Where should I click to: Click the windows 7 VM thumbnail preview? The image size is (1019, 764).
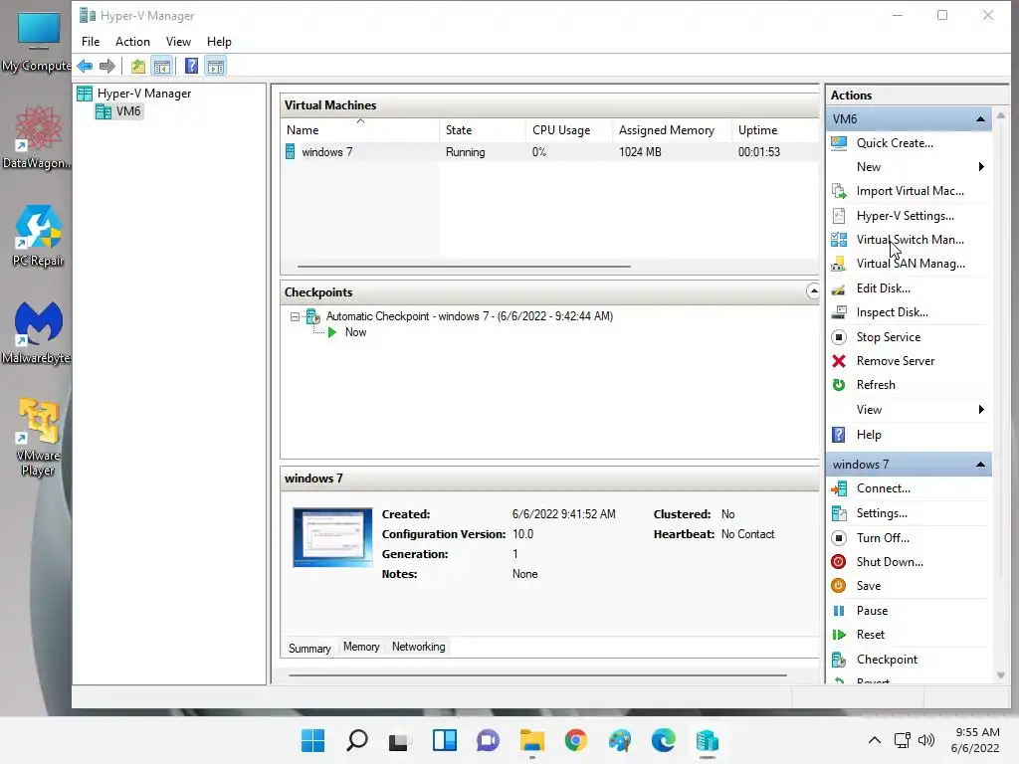coord(332,537)
